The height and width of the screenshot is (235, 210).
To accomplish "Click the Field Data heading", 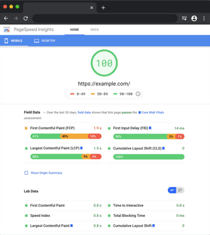I will pos(32,112).
